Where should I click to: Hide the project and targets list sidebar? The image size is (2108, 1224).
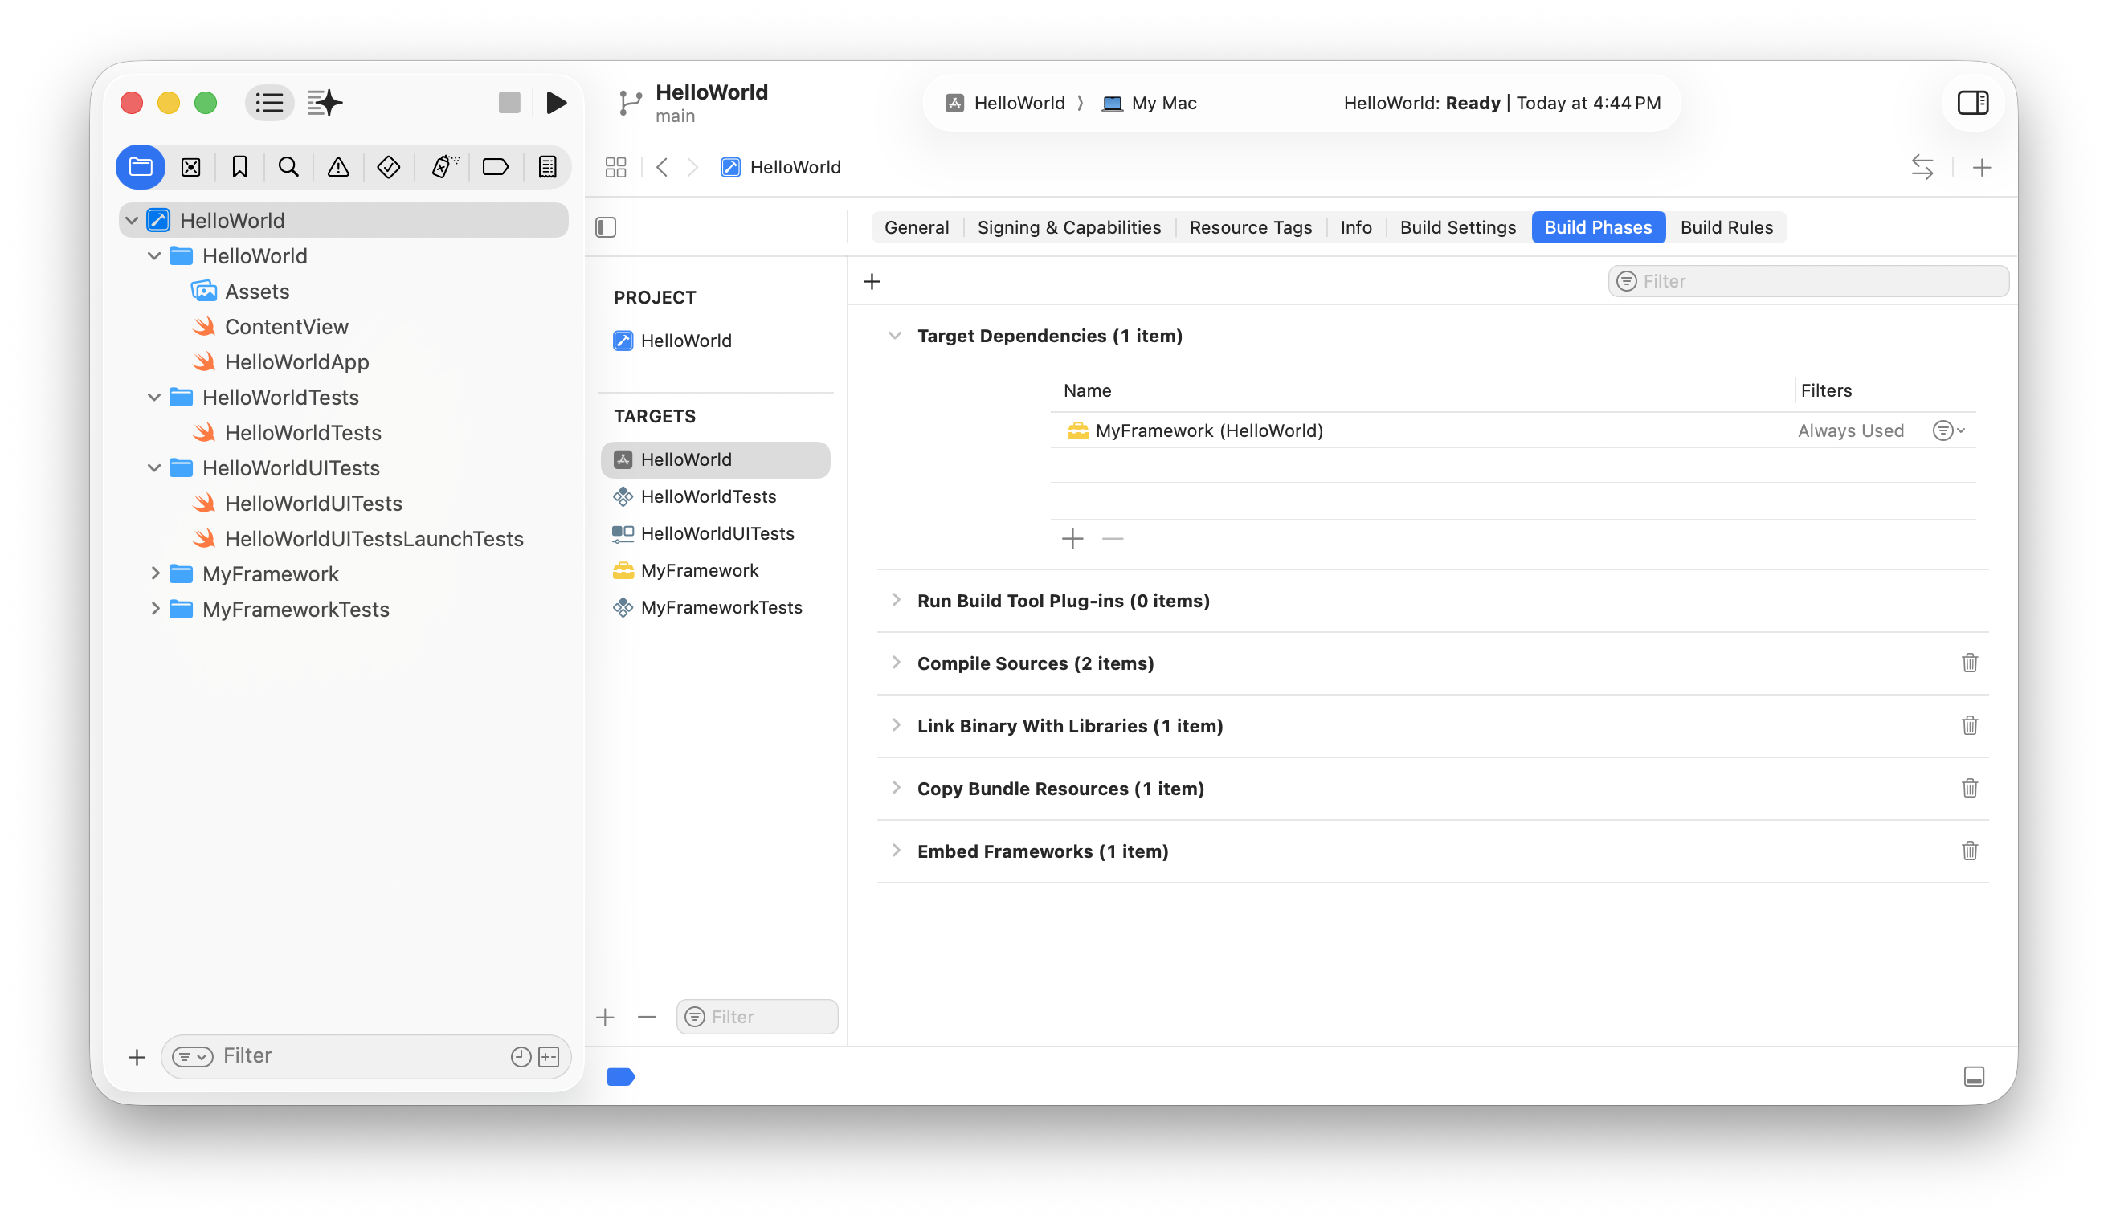[606, 227]
